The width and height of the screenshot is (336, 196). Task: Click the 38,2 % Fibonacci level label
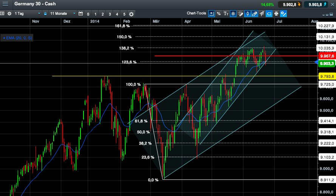tap(145, 143)
